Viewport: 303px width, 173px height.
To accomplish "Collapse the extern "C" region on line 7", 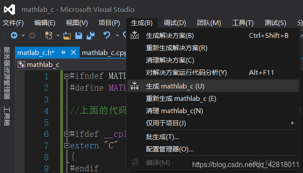I will click(66, 145).
